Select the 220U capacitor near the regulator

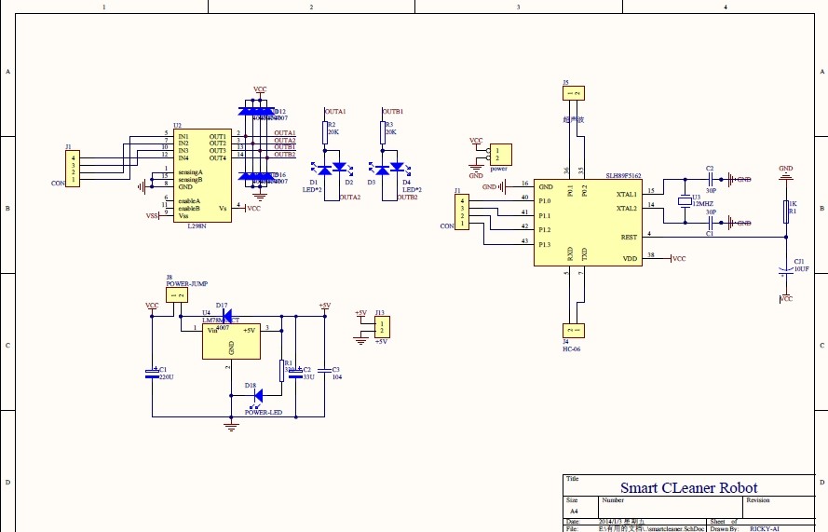coord(152,374)
